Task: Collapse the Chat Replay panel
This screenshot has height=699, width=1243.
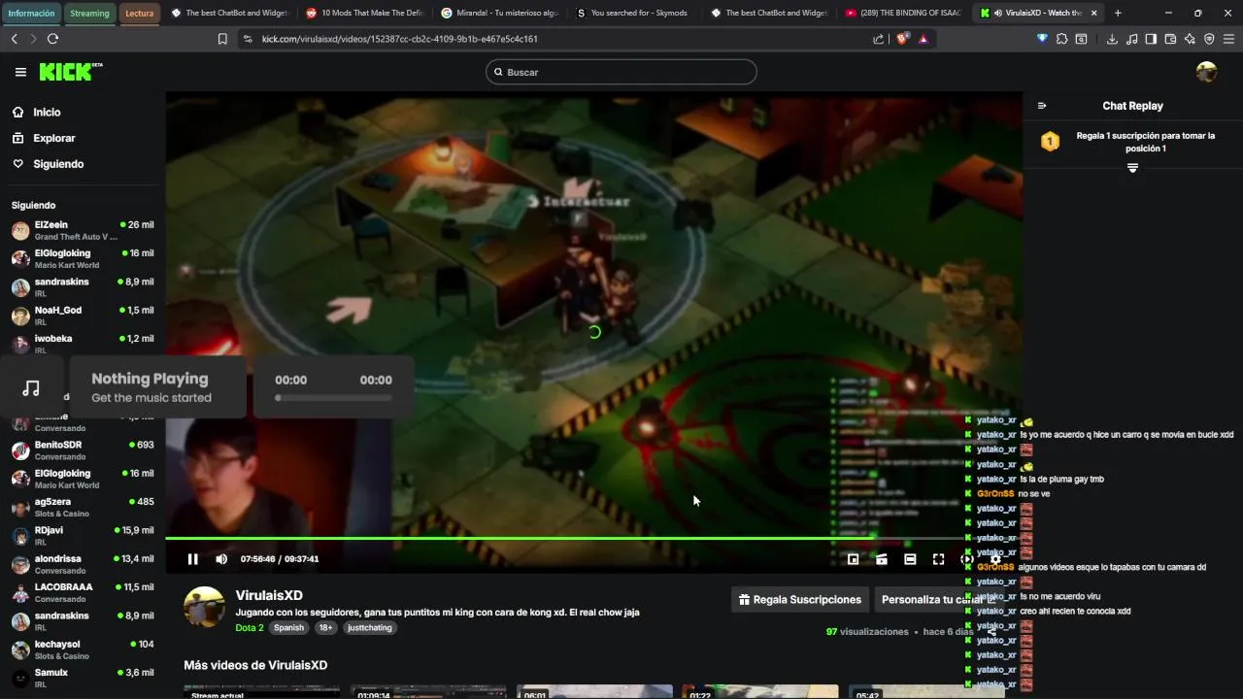Action: coord(1042,106)
